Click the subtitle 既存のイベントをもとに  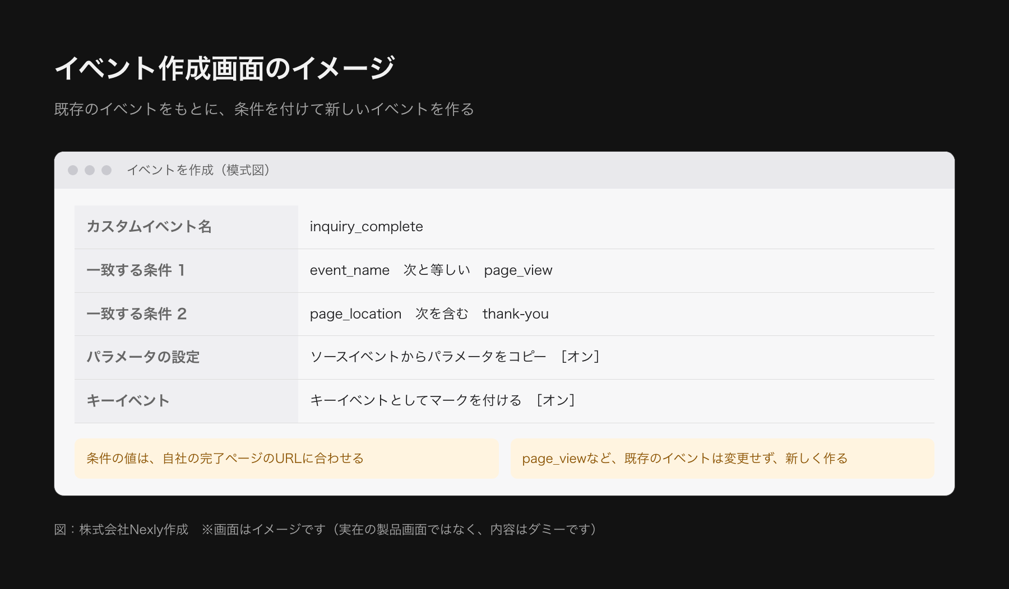coord(264,109)
